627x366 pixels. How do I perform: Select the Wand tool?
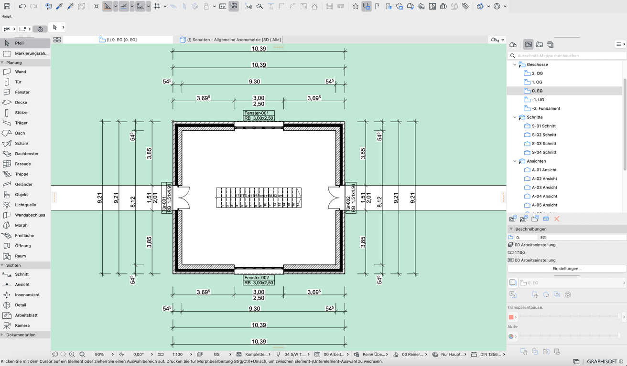(x=25, y=72)
